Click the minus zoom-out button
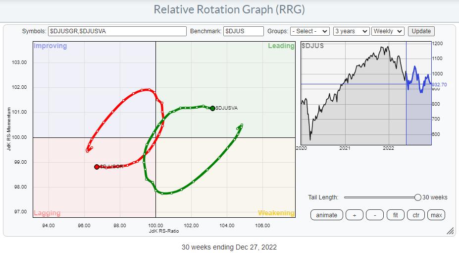The height and width of the screenshot is (253, 459). (x=375, y=215)
